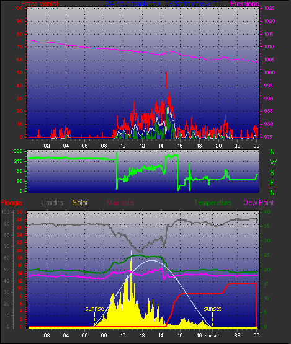Click the Max solar legend label
The width and height of the screenshot is (291, 344).
pos(121,203)
